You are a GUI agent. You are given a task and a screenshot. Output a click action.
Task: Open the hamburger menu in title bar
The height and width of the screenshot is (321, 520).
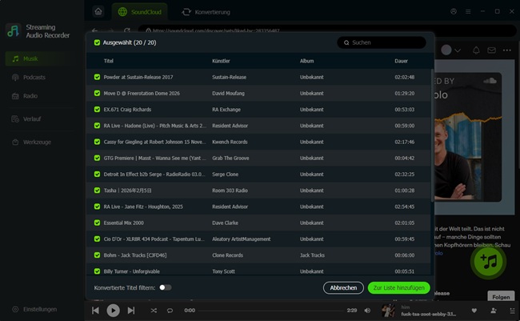coord(468,12)
